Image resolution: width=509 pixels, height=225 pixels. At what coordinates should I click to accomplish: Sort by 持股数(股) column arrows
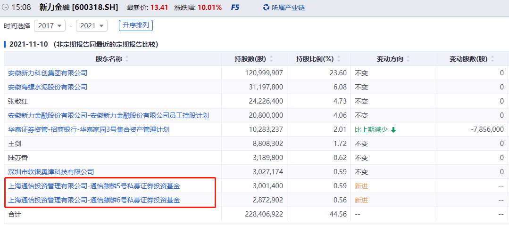tap(270, 59)
